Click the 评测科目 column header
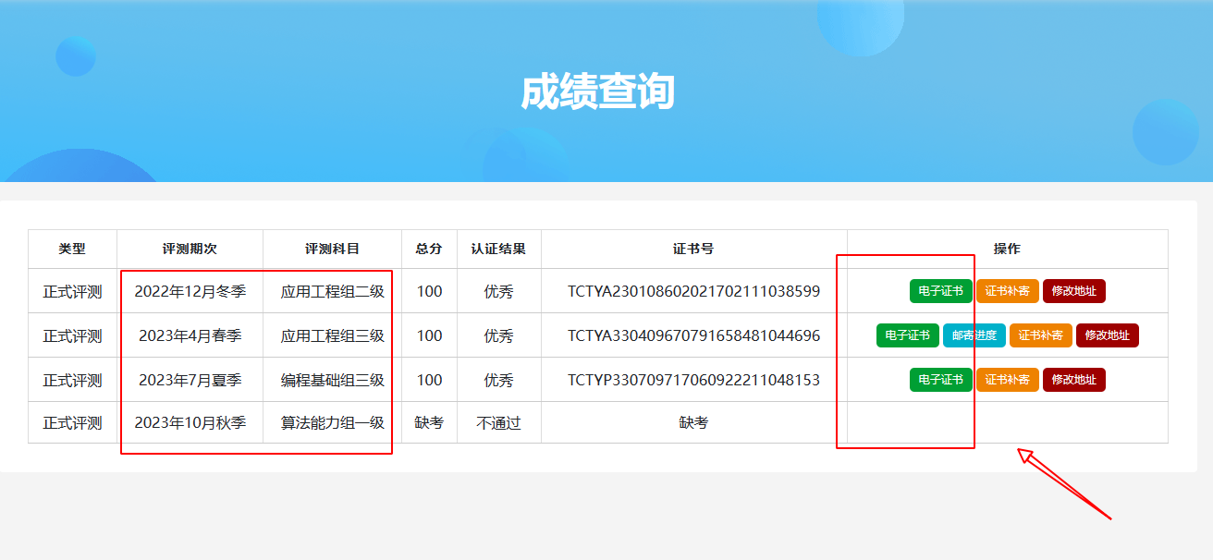The image size is (1213, 560). pyautogui.click(x=333, y=250)
